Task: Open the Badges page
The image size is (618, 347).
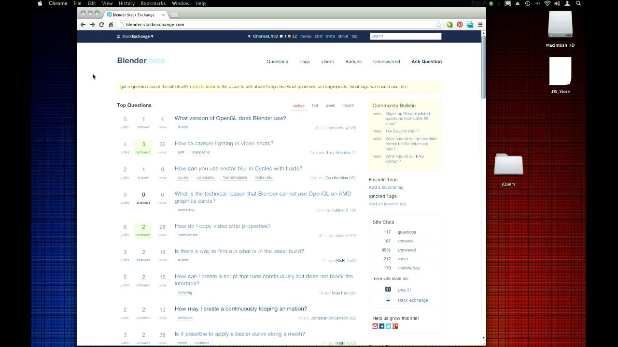Action: [x=353, y=62]
